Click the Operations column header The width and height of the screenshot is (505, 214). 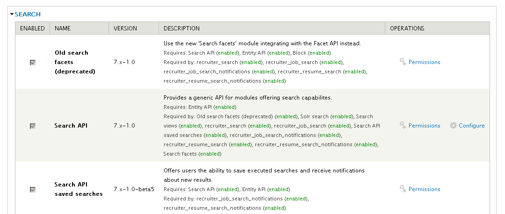[x=407, y=29]
